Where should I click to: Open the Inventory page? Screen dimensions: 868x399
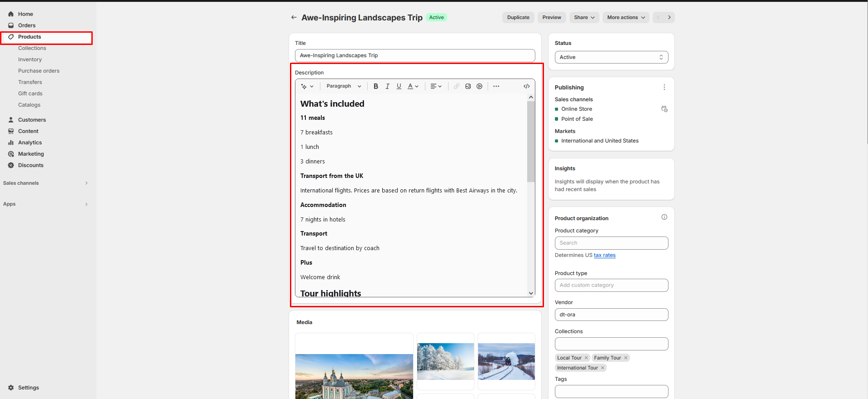coord(30,59)
